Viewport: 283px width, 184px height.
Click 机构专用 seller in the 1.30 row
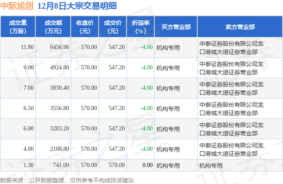pyautogui.click(x=211, y=166)
